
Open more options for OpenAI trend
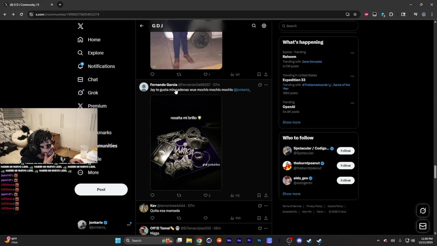(352, 103)
